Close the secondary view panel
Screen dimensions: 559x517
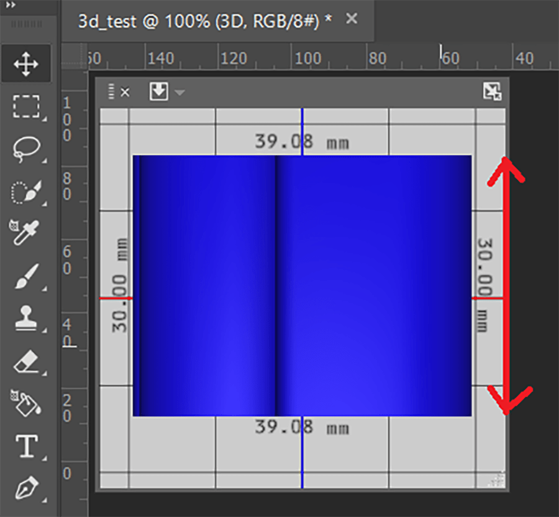(x=125, y=93)
